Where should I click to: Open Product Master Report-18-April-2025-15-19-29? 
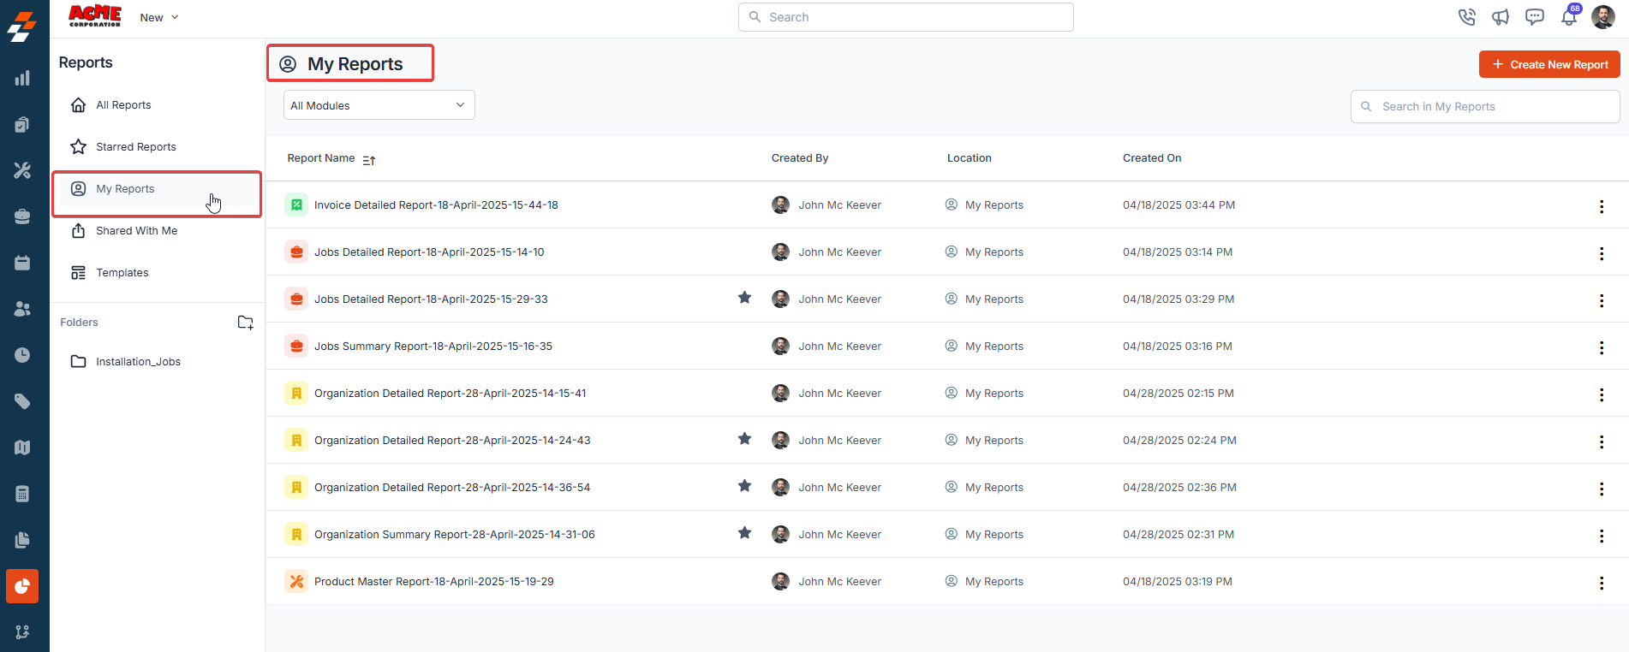pos(434,582)
